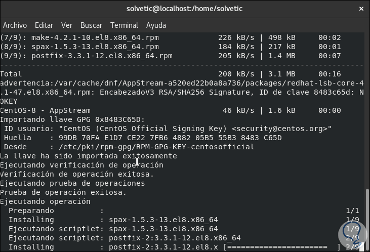370x252 pixels.
Task: Open the Ayuda help menu
Action: click(x=156, y=25)
